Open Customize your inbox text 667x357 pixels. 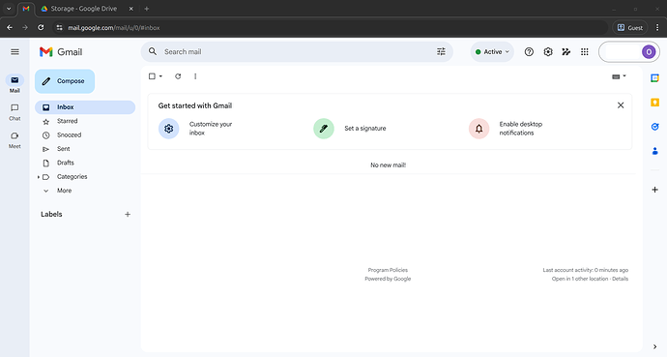click(x=211, y=129)
